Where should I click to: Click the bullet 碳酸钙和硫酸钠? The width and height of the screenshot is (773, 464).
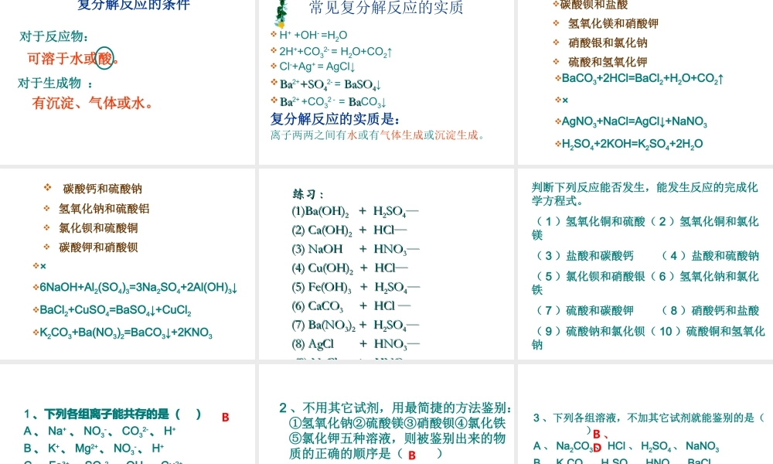tap(103, 189)
